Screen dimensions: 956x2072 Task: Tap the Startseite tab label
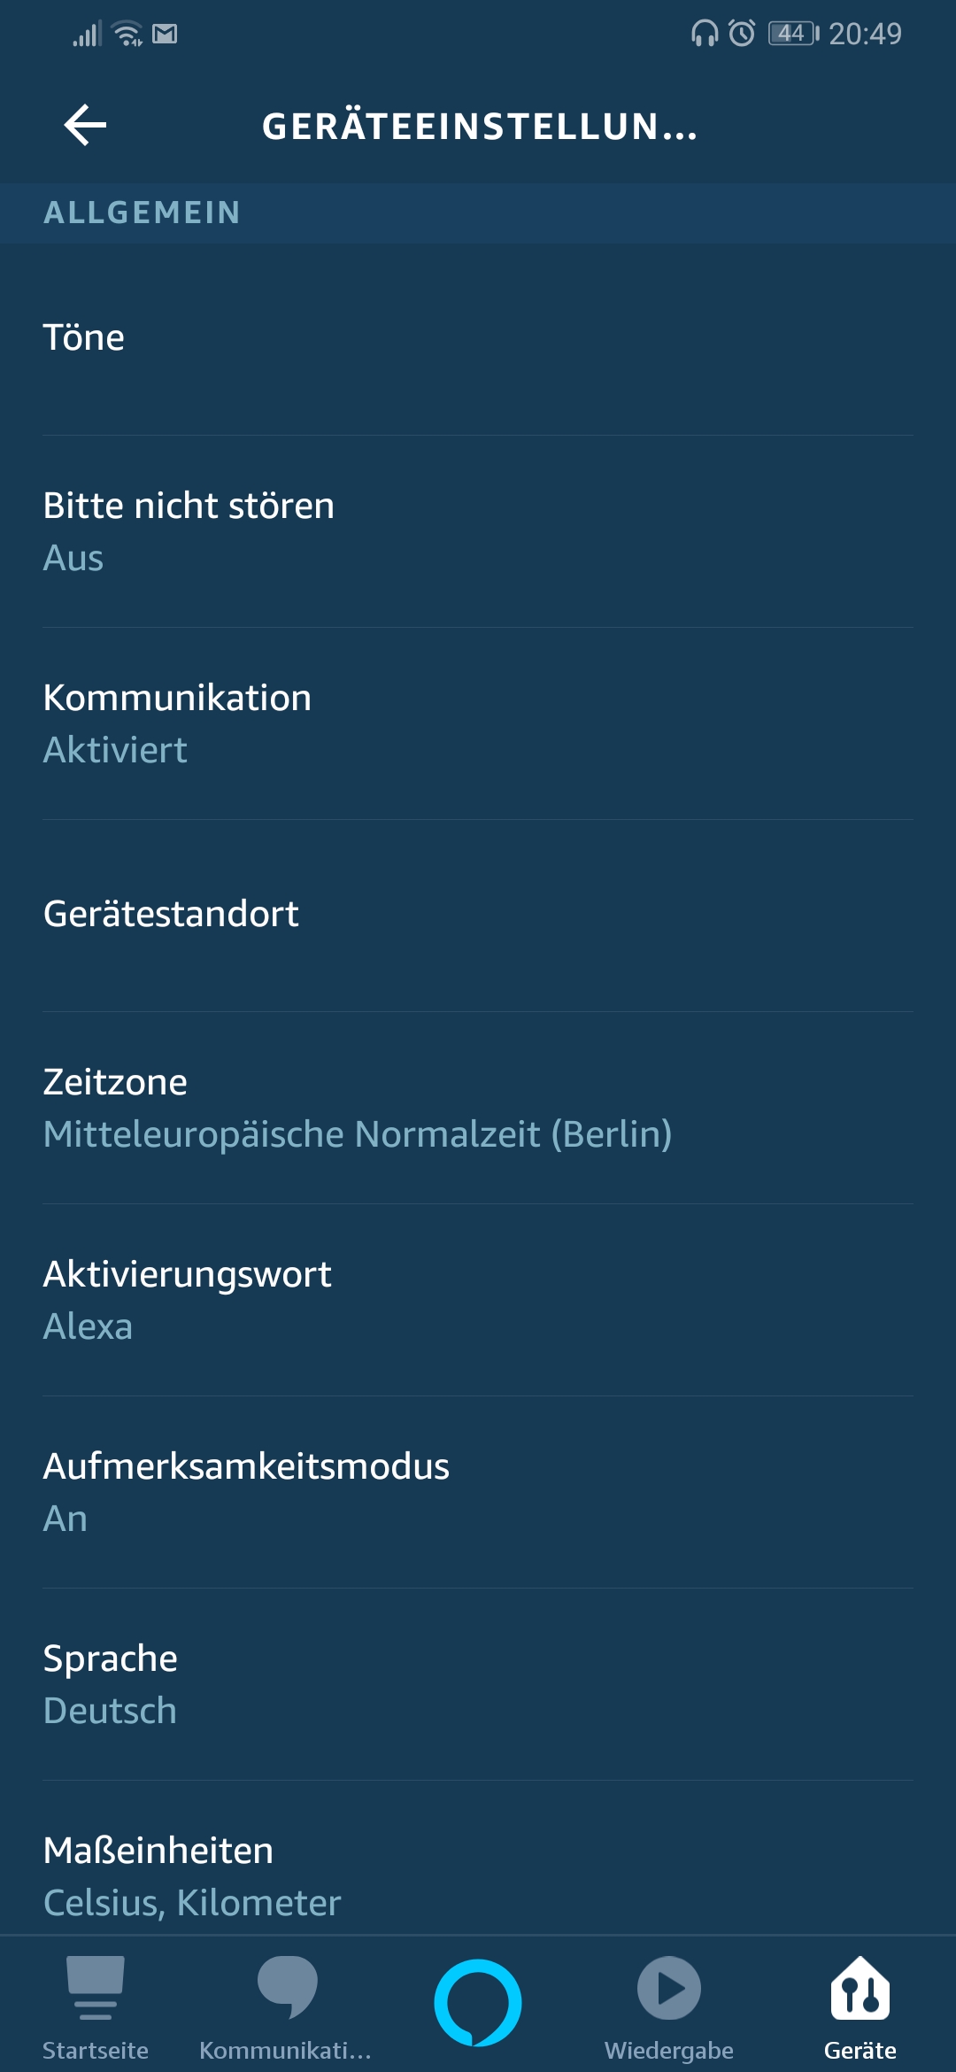[96, 2050]
